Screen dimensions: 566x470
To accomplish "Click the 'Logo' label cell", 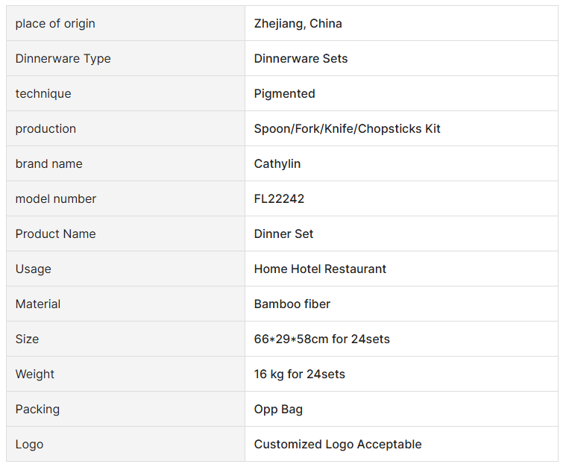I will 29,445.
